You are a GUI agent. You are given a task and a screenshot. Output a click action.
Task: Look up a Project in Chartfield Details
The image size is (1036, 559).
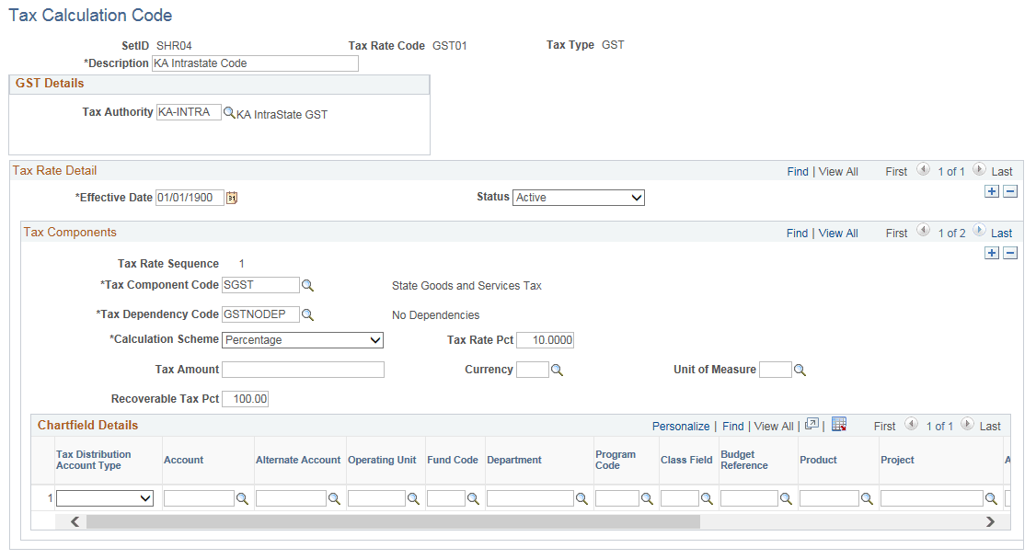pyautogui.click(x=992, y=497)
